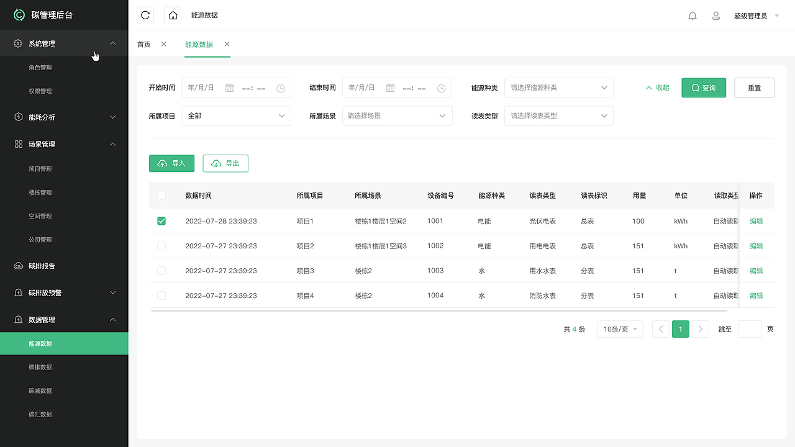The width and height of the screenshot is (795, 447).
Task: Open the 能源种类 dropdown
Action: tap(559, 88)
